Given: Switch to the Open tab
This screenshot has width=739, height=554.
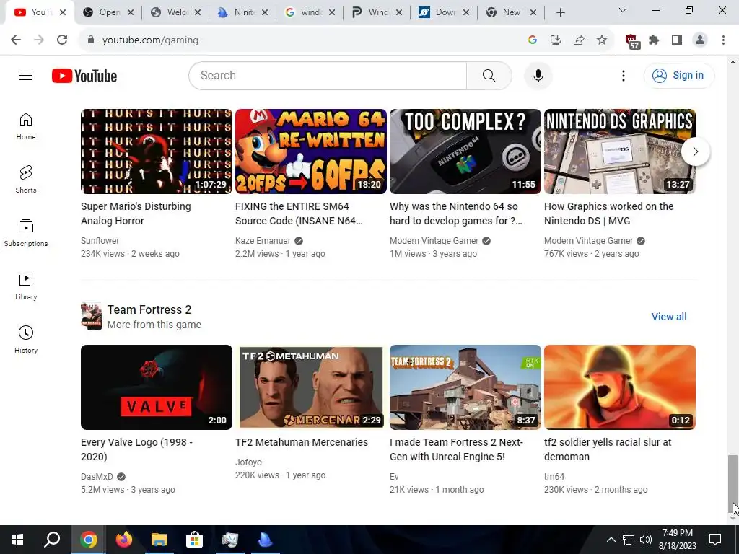Looking at the screenshot, I should [108, 12].
